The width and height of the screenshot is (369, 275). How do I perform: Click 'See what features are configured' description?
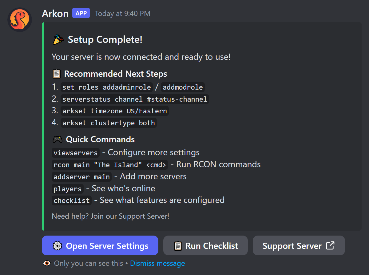pos(162,200)
